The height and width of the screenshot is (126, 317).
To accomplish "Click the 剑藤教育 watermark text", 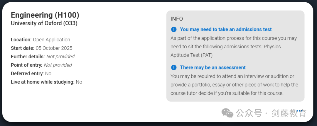I will click(289, 113).
